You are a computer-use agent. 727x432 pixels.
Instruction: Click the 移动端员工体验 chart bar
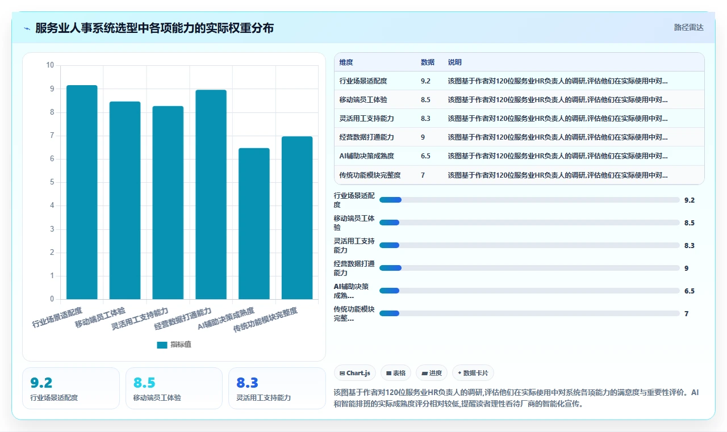(x=125, y=200)
